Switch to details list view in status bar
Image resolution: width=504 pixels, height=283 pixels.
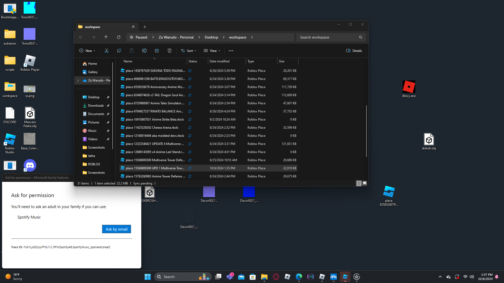[x=359, y=183]
